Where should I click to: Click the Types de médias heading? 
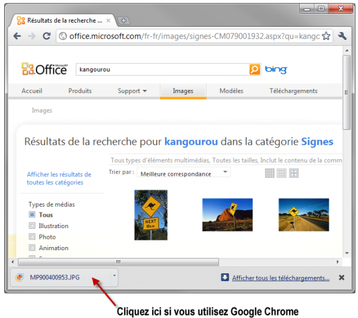pos(51,204)
